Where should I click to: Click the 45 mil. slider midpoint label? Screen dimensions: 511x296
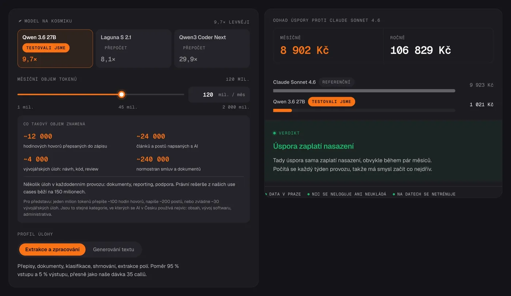pyautogui.click(x=128, y=107)
